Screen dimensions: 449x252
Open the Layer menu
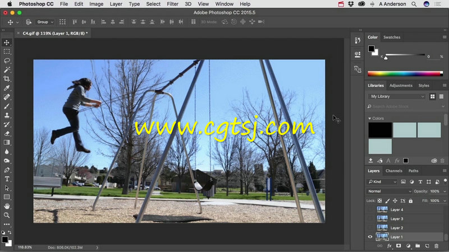pyautogui.click(x=116, y=4)
